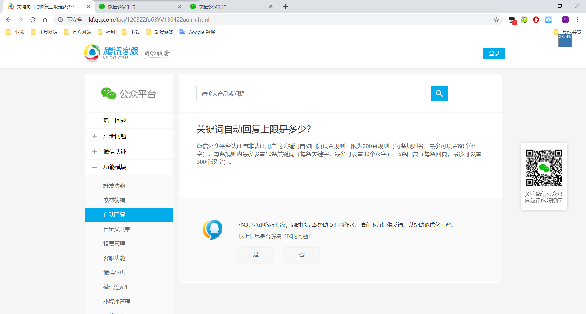Viewport: 586px width, 314px height.
Task: Open the 福利 bookmark folder
Action: pos(106,32)
